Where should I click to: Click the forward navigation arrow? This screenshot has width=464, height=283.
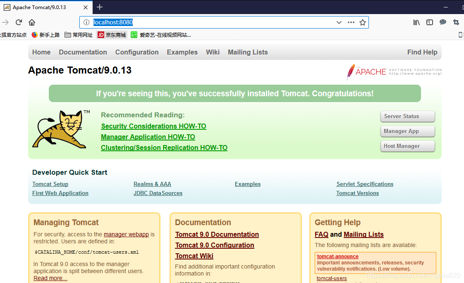pos(5,22)
